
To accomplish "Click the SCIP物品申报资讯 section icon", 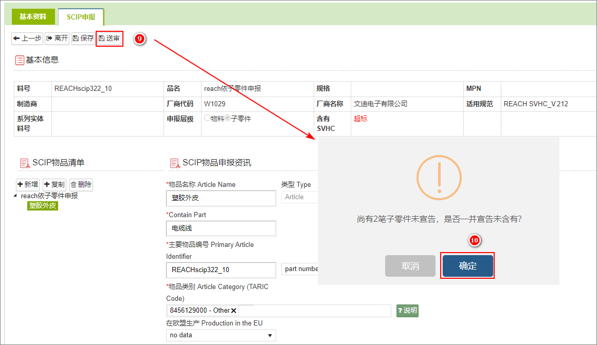I will (175, 163).
